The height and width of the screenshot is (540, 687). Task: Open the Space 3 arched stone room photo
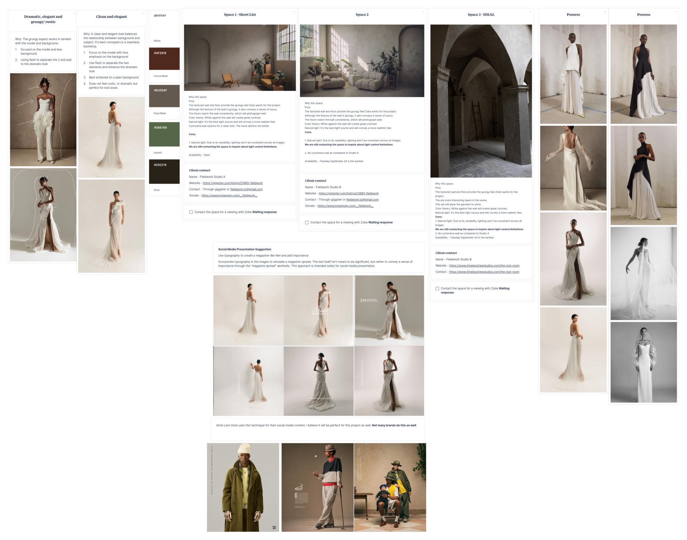pos(481,101)
